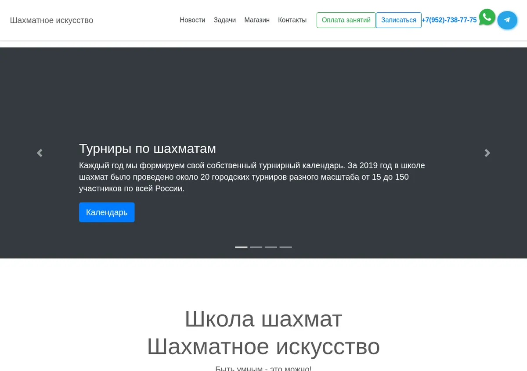Click the Шахматное искусство site logo

click(x=51, y=20)
